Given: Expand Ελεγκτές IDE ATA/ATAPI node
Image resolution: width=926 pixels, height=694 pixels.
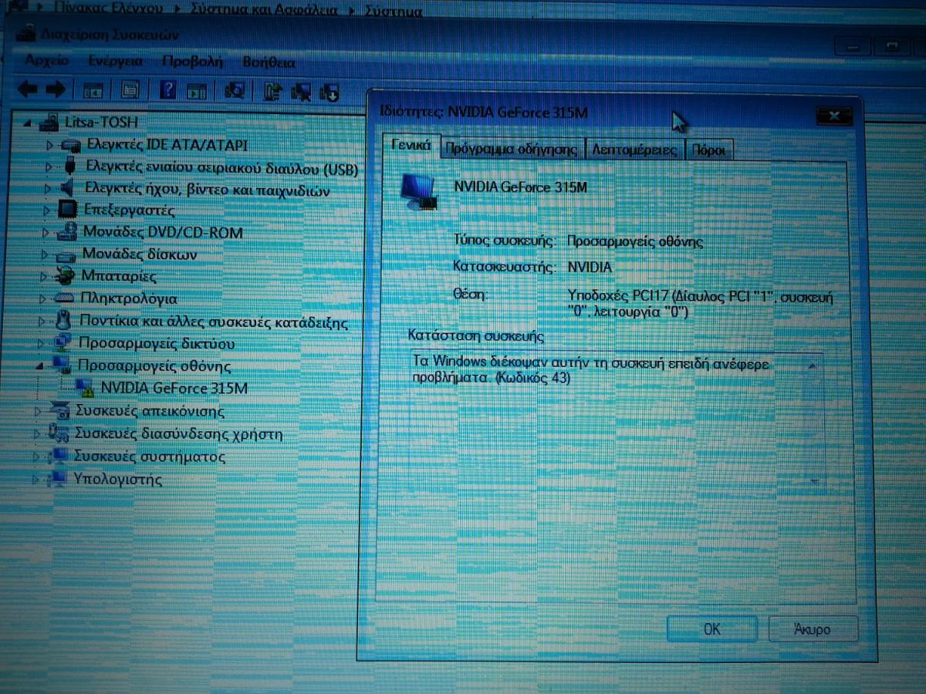Looking at the screenshot, I should [50, 145].
